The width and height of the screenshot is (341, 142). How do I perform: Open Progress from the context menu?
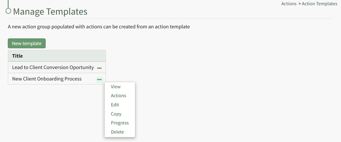(x=120, y=123)
